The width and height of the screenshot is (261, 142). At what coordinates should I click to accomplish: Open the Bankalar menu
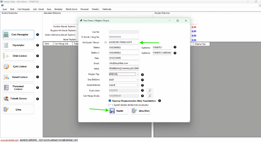tap(58, 9)
